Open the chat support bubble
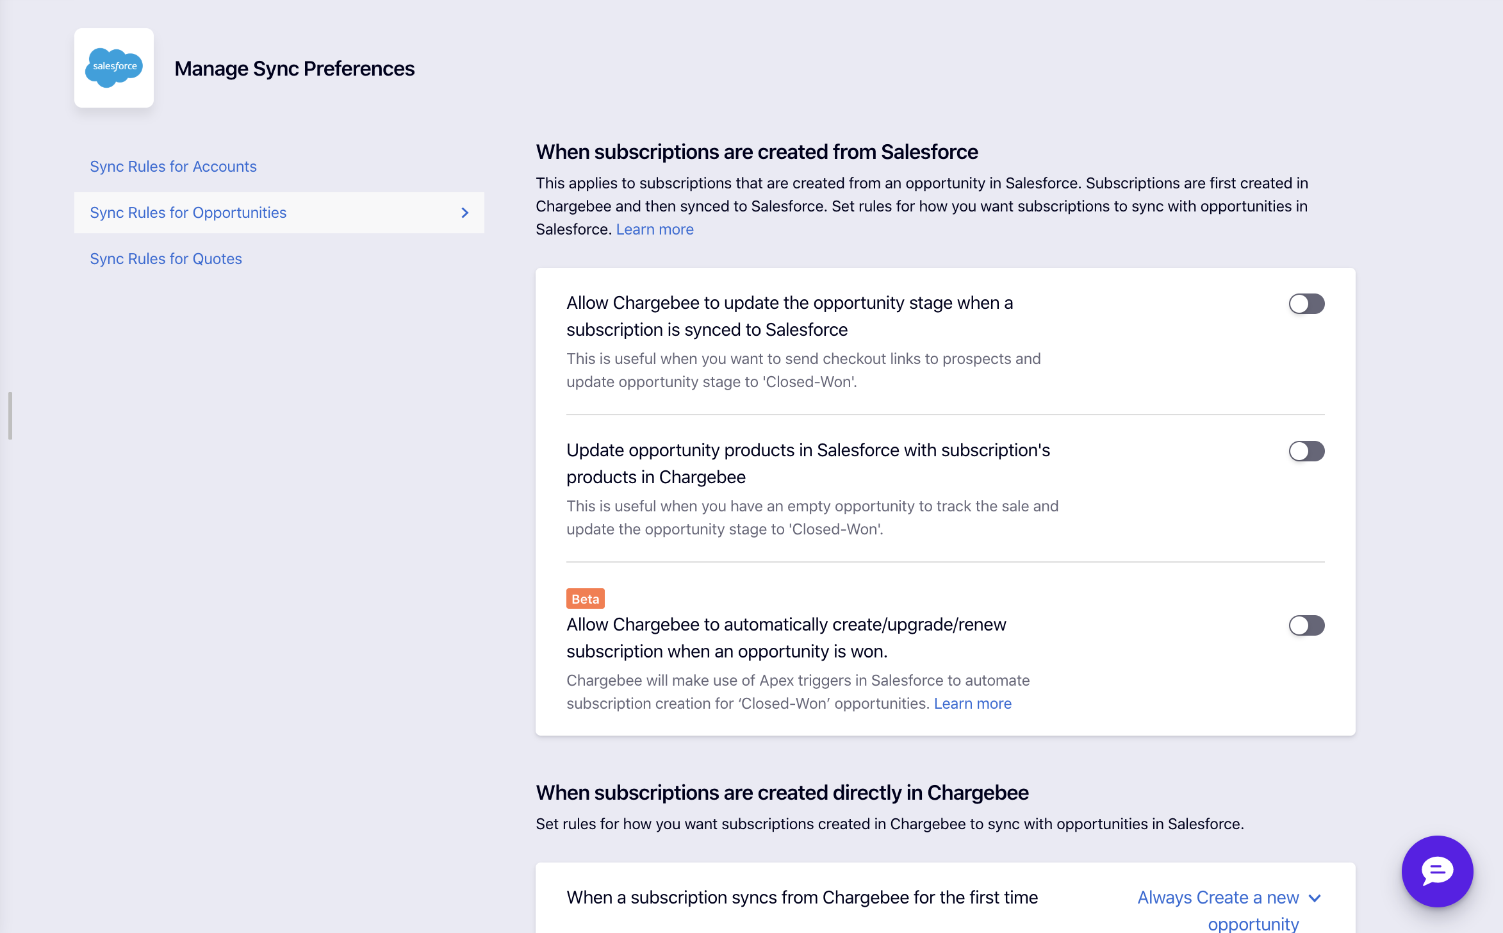Screen dimensions: 1503x933 click(x=1437, y=871)
